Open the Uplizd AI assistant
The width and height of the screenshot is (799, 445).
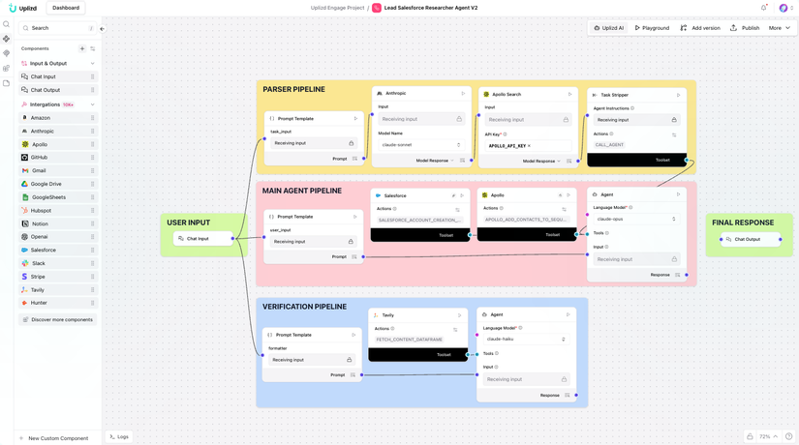(x=608, y=28)
